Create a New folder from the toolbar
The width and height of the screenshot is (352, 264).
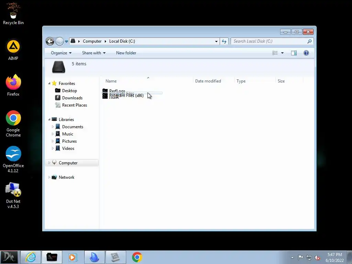point(126,53)
